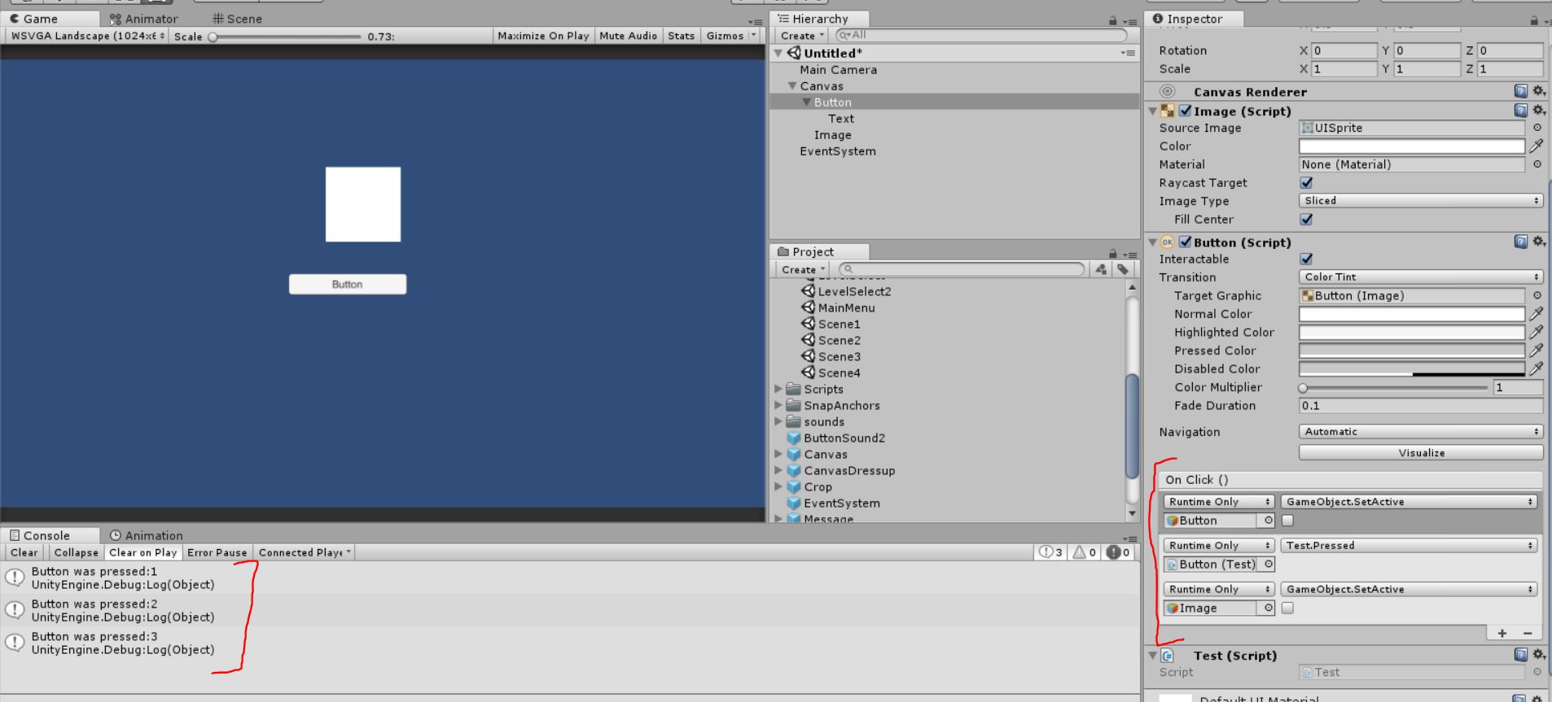1552x702 pixels.
Task: Open object picker for Material field
Action: coord(1537,164)
